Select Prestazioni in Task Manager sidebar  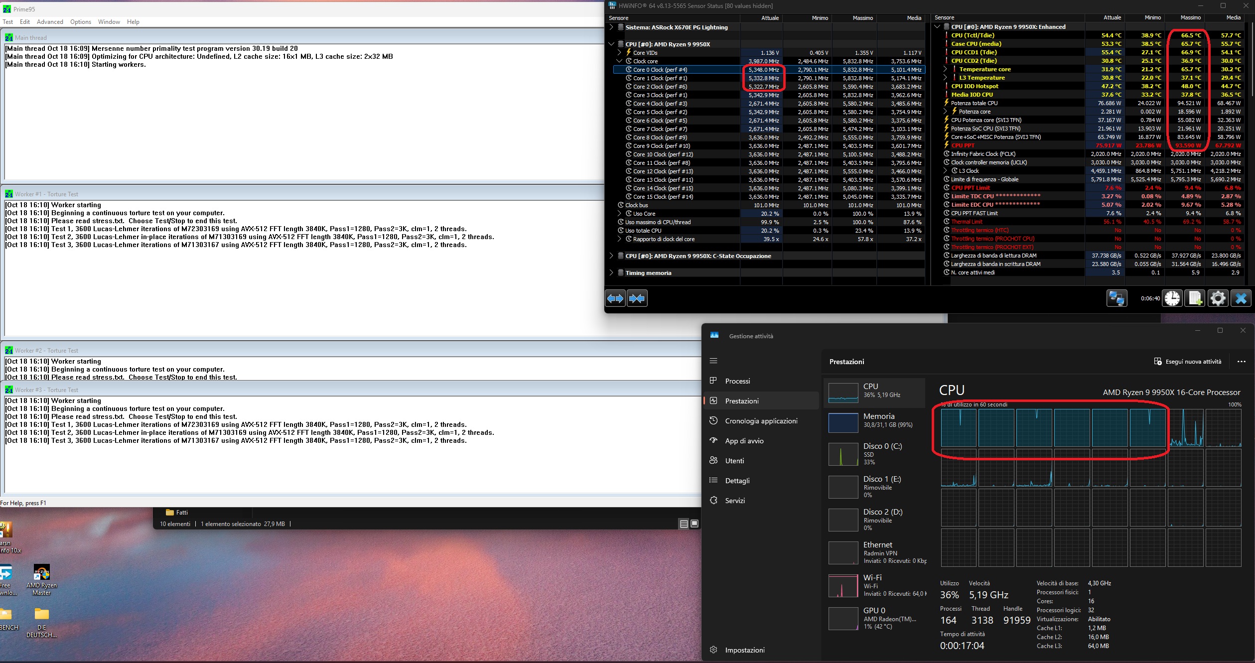pos(762,401)
